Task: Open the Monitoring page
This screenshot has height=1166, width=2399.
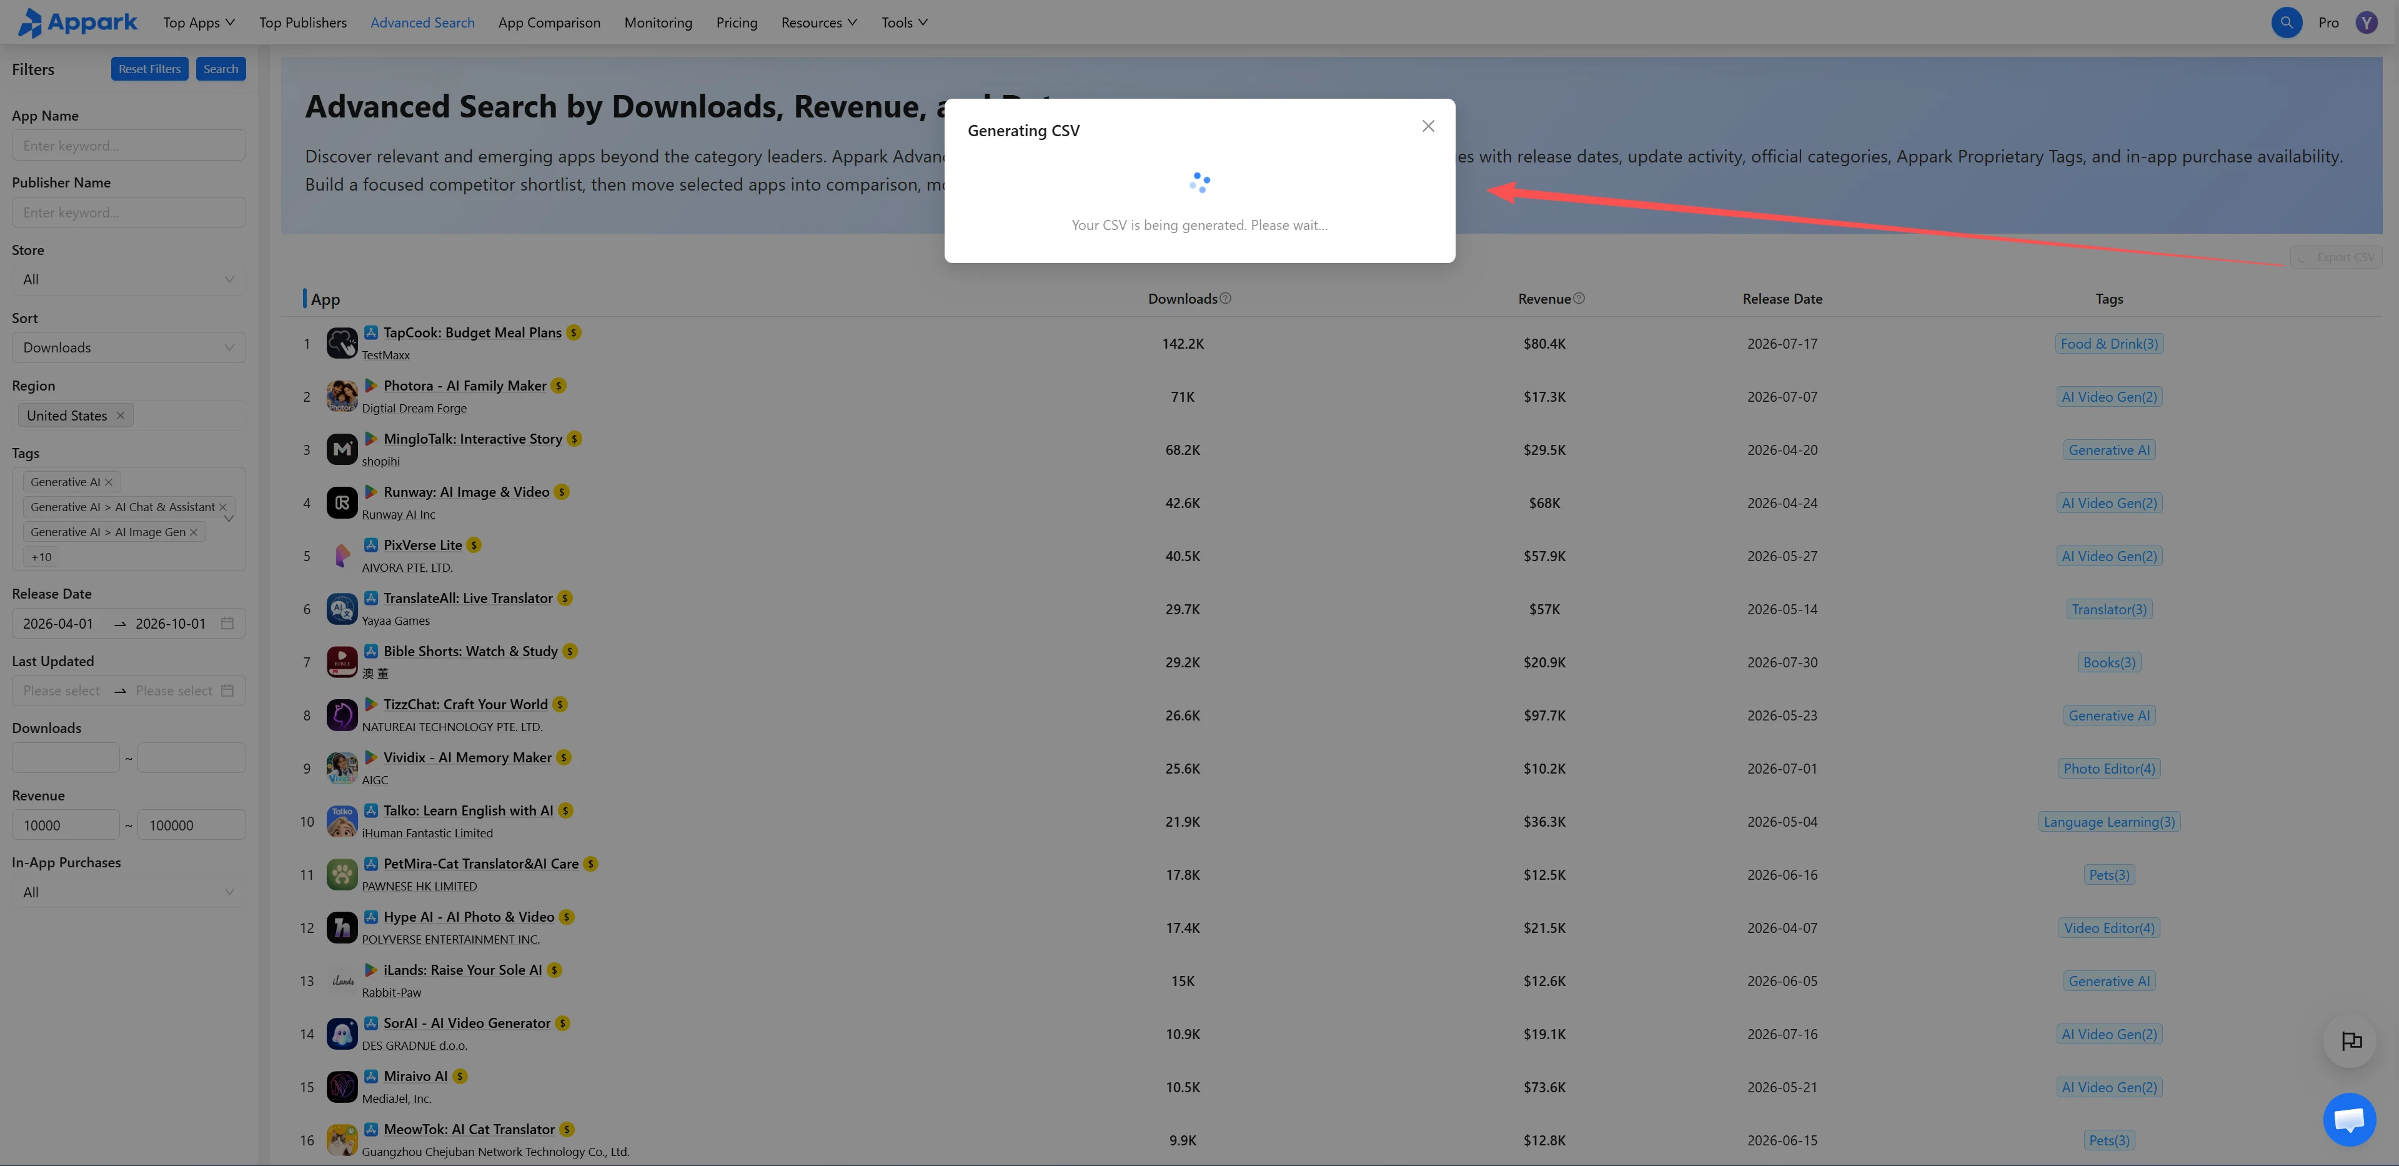Action: [x=657, y=22]
